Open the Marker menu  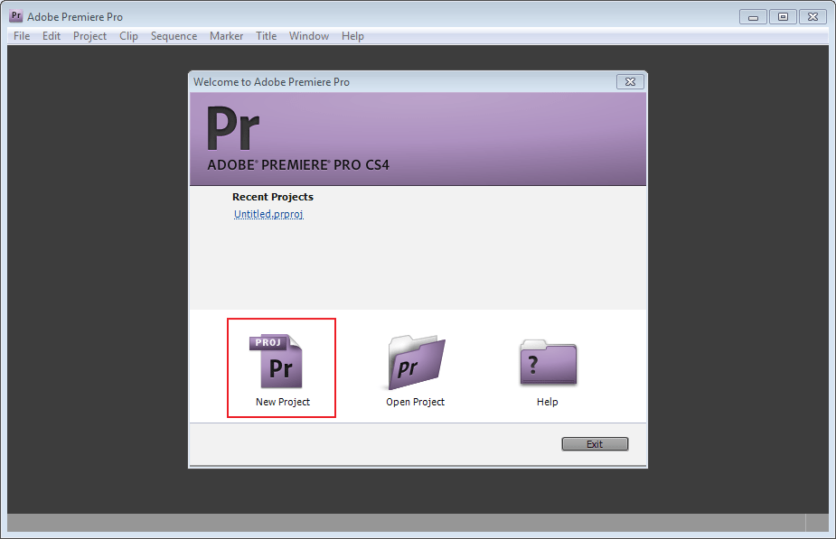[x=226, y=36]
